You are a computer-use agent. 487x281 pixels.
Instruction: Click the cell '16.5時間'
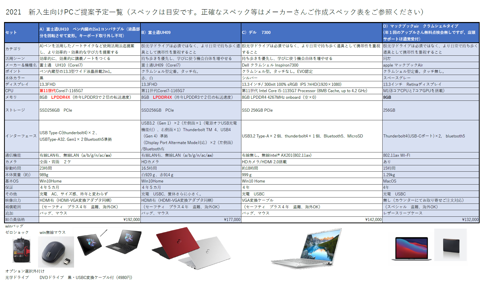[x=191, y=168]
